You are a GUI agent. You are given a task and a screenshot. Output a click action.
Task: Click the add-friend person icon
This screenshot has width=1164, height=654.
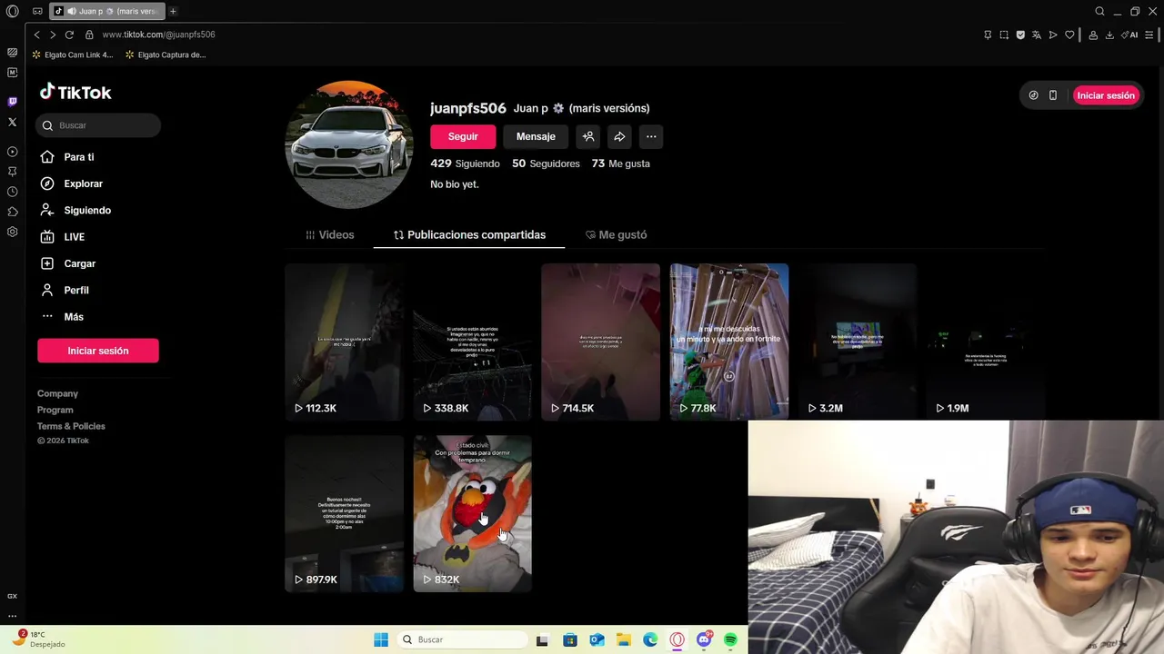tap(588, 136)
